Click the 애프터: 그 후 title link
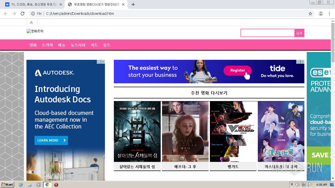This screenshot has height=188, width=335. (185, 167)
